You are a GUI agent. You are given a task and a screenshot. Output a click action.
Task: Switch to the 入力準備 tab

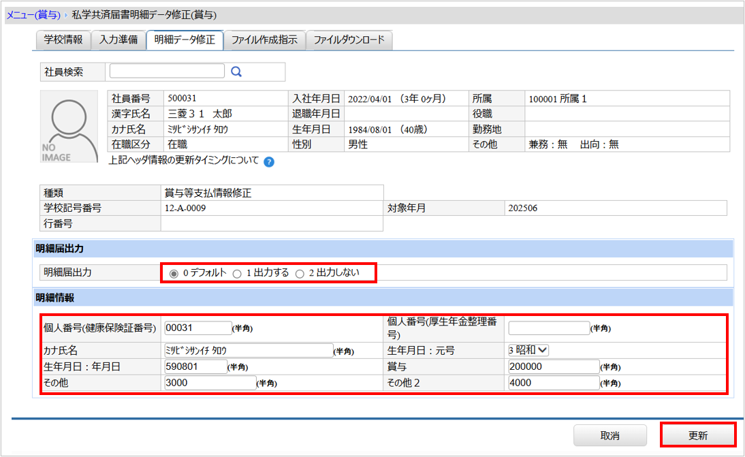[x=118, y=40]
